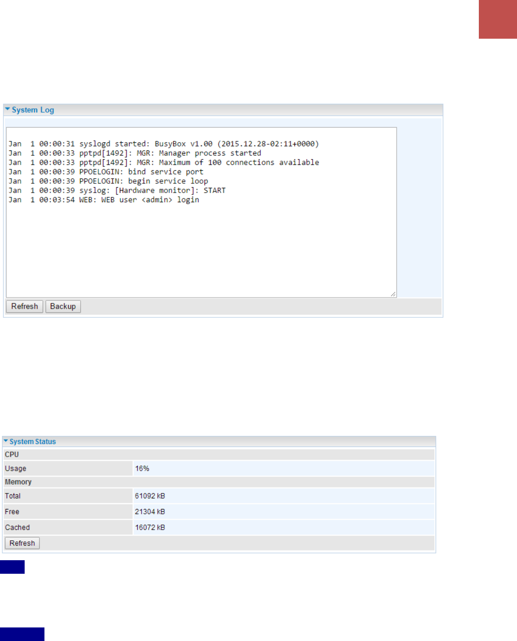Click Backup button under the system log
The width and height of the screenshot is (517, 641).
63,307
